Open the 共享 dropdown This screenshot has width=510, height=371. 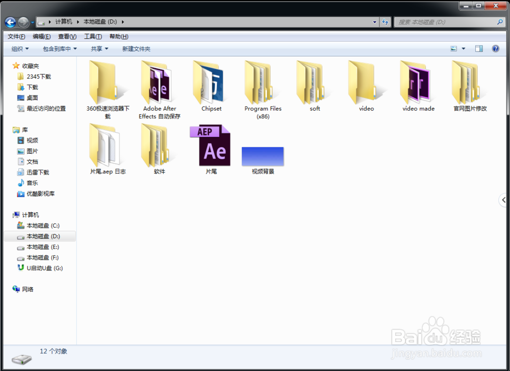(x=99, y=49)
